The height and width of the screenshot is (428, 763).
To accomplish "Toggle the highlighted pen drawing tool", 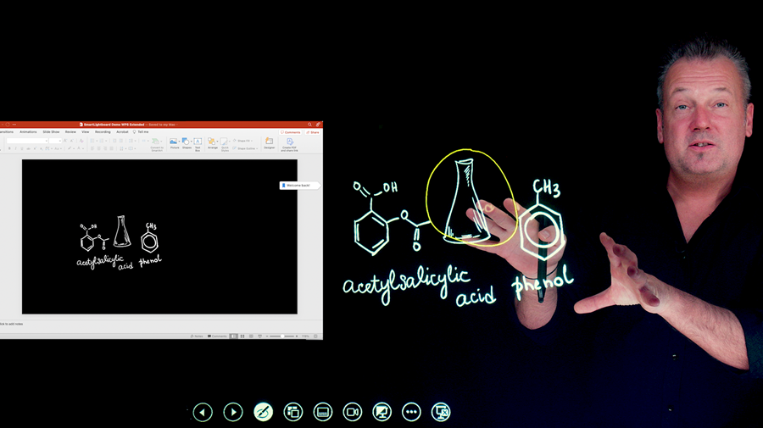I will [x=263, y=412].
